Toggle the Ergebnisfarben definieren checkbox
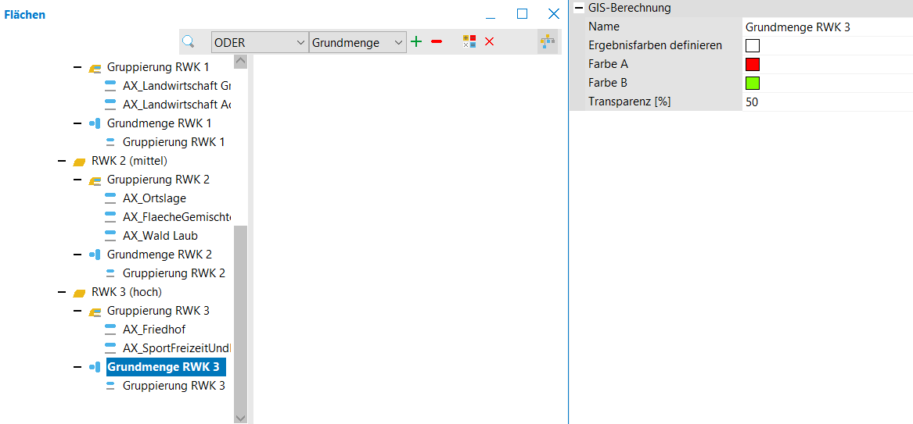The image size is (913, 424). pyautogui.click(x=753, y=45)
